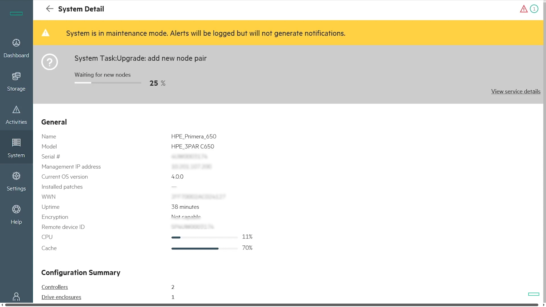Open the Settings gear icon

coord(16,176)
